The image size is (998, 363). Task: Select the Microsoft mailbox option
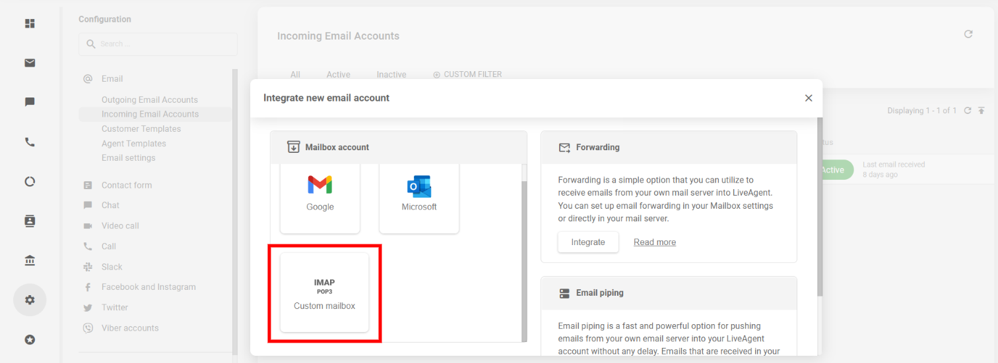(419, 194)
